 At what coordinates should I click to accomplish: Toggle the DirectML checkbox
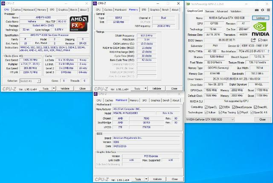click(256, 107)
